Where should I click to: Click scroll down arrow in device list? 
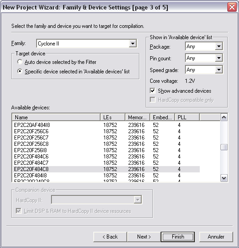tap(224, 178)
